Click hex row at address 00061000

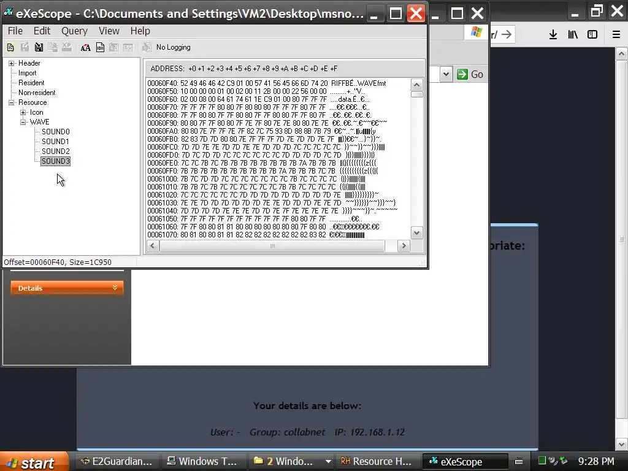pyautogui.click(x=256, y=178)
